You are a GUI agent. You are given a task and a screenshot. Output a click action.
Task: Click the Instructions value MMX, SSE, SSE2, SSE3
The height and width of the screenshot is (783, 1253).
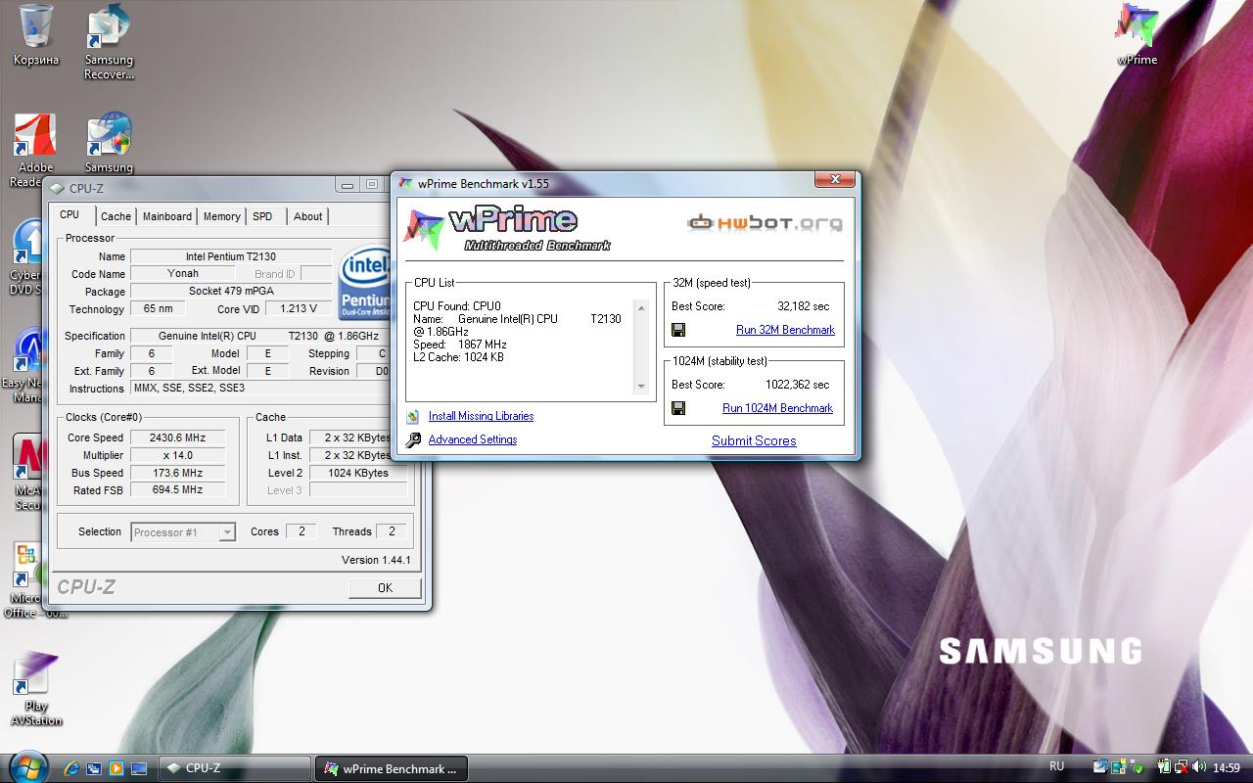click(x=260, y=389)
